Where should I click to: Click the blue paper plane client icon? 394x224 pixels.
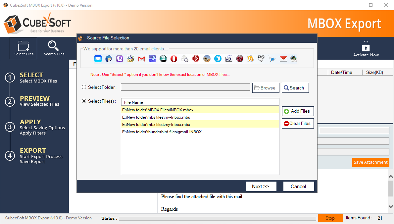[x=272, y=59]
